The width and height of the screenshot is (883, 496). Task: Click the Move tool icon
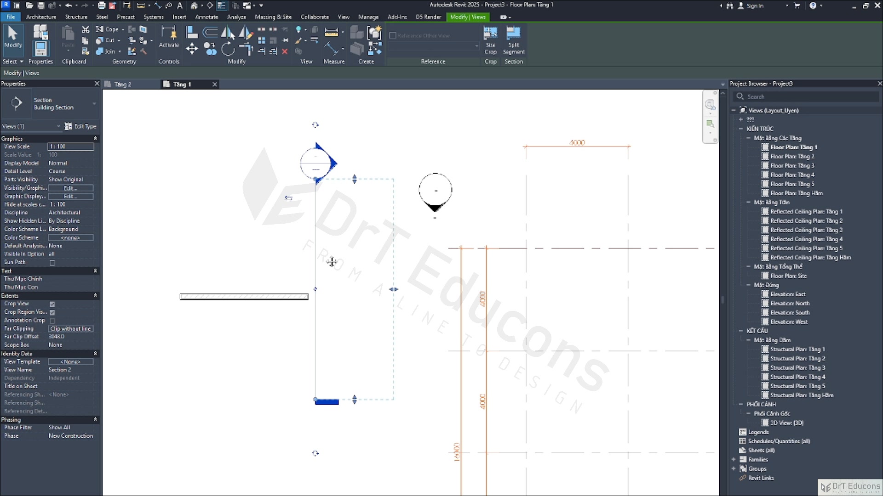pyautogui.click(x=192, y=49)
